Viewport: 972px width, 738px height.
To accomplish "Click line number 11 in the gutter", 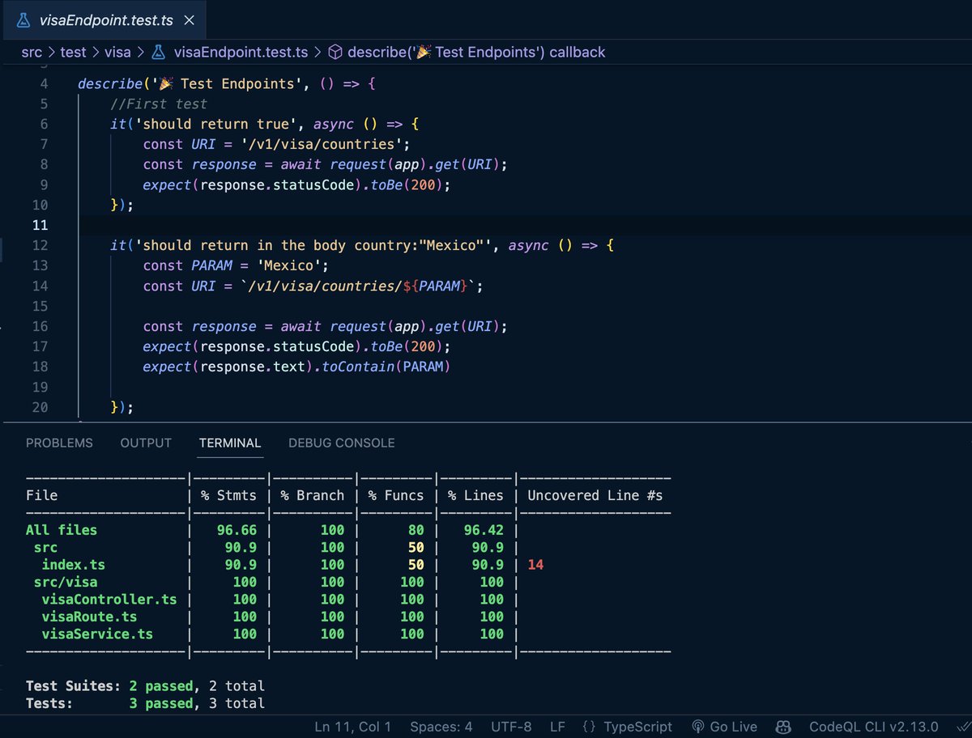I will point(40,225).
